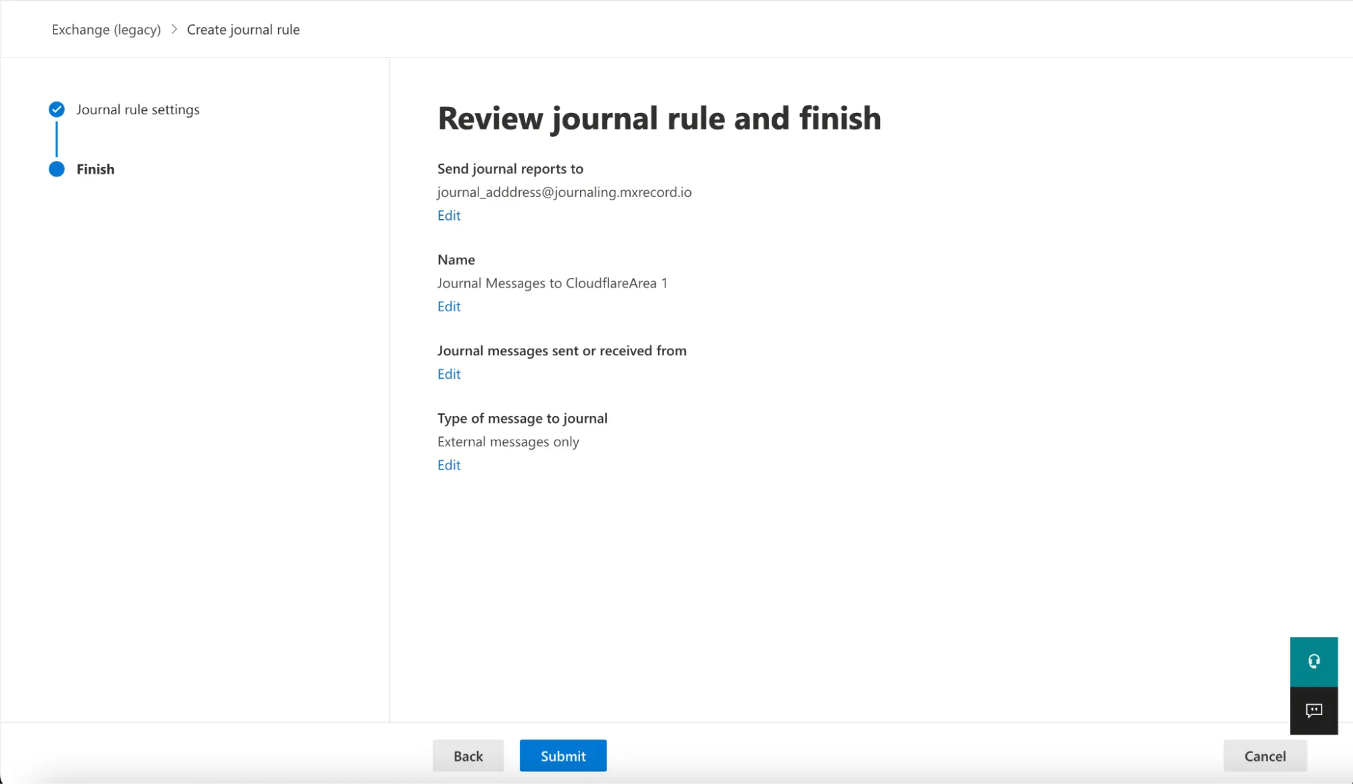Edit journal messages sent or received from
This screenshot has height=784, width=1353.
[x=448, y=373]
